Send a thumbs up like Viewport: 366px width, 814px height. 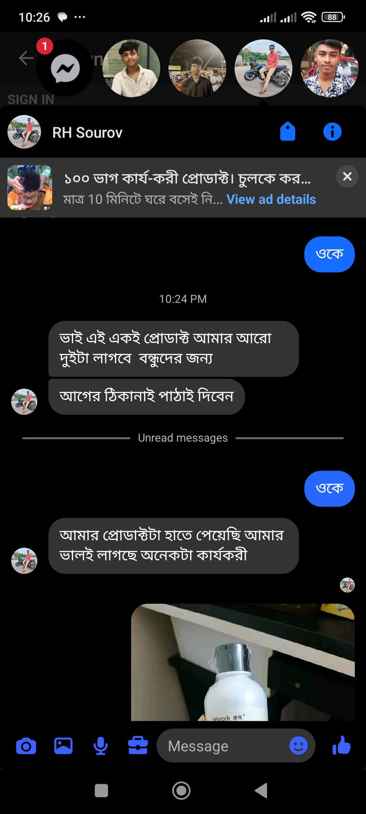tap(342, 745)
